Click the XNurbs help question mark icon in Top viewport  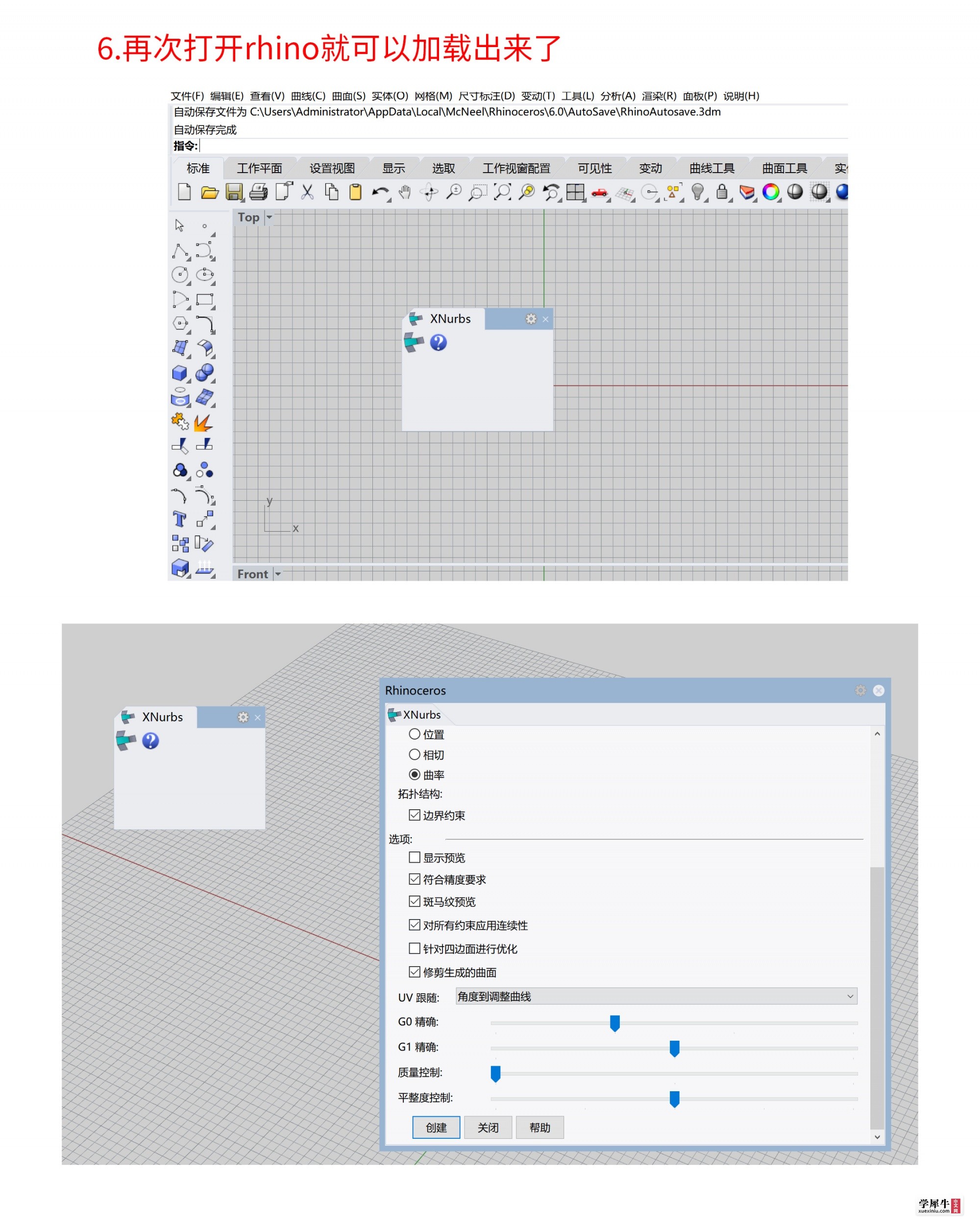tap(439, 342)
